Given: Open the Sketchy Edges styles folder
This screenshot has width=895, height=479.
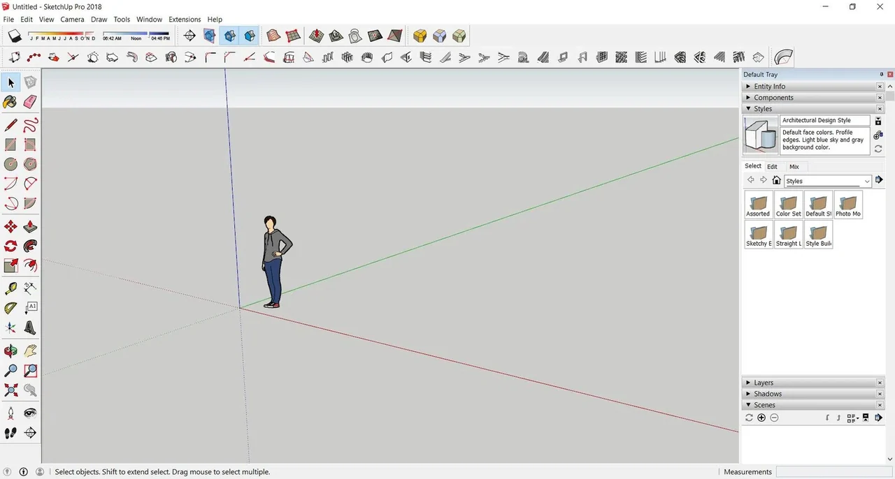Looking at the screenshot, I should (x=759, y=235).
